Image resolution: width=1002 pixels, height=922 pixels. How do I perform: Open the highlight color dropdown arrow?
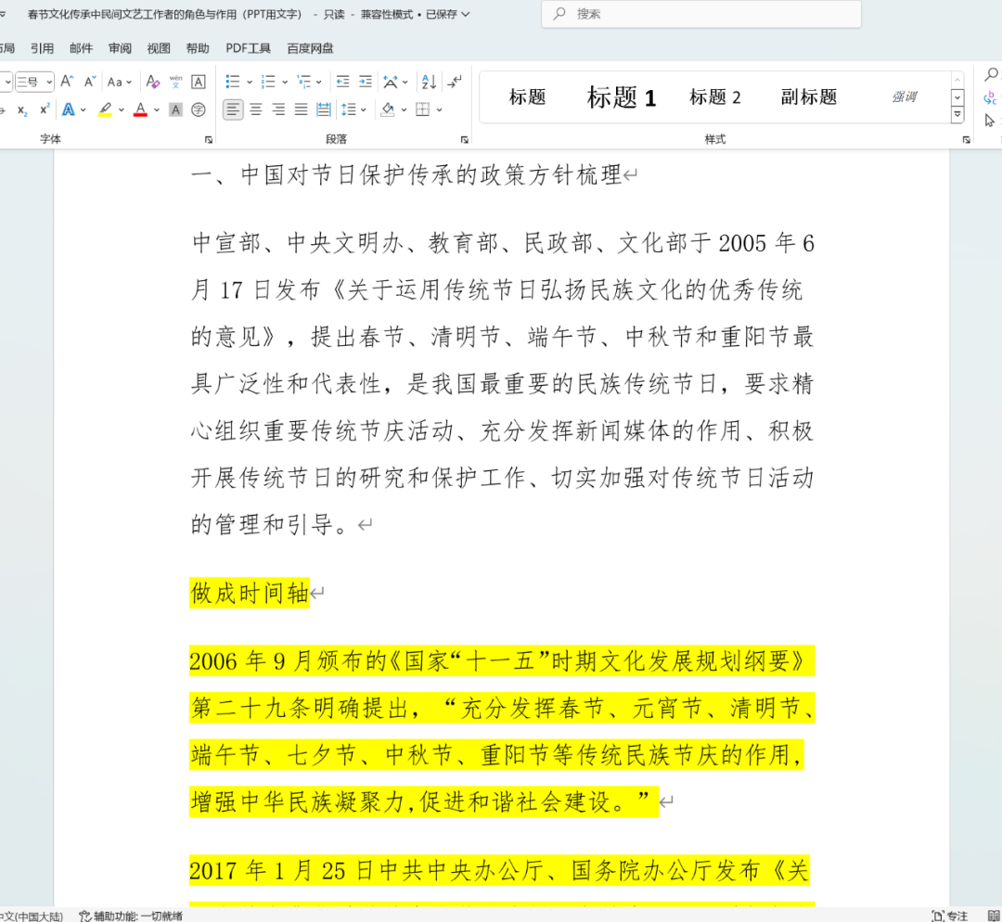tap(122, 109)
